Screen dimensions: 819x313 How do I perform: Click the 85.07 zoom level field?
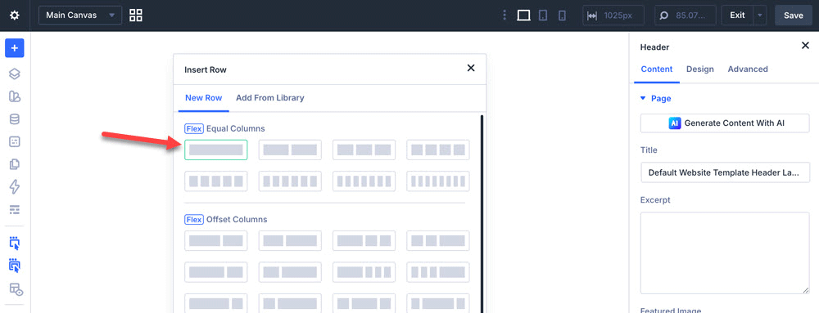[686, 16]
